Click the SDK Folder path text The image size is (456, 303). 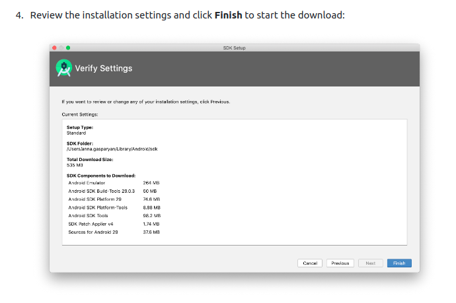coord(112,149)
